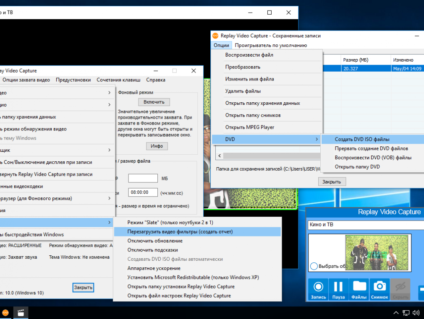Viewport: 424px width, 319px height.
Task: Select Открыть файл настроек Replay Video Capture
Action: pyautogui.click(x=197, y=296)
